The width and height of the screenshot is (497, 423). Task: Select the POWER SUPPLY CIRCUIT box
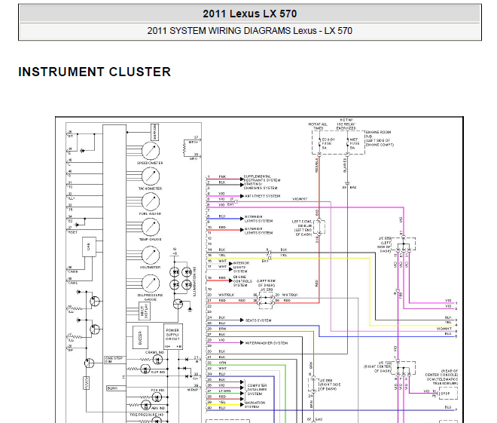[173, 337]
